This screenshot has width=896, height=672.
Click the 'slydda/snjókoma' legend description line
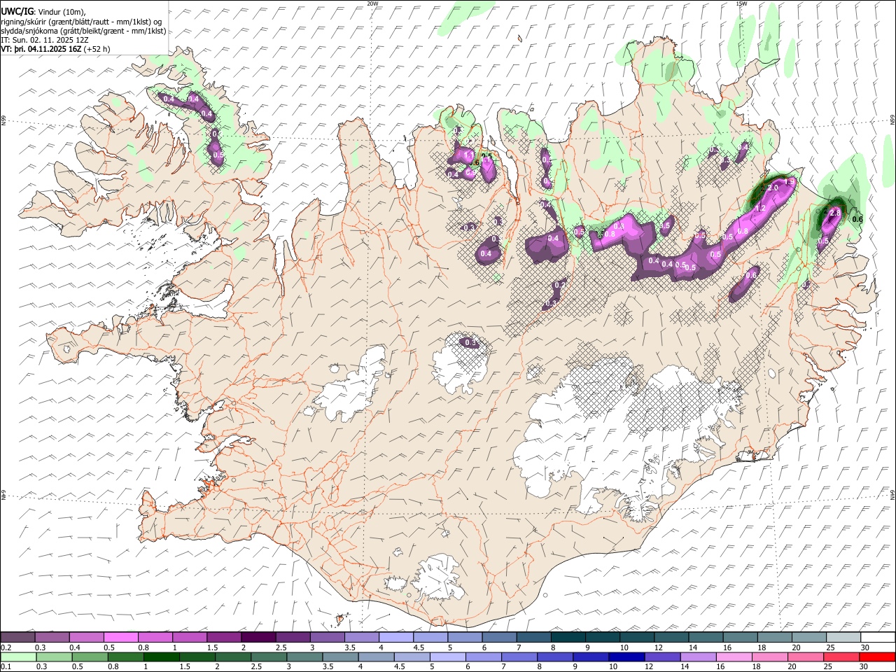click(x=83, y=31)
